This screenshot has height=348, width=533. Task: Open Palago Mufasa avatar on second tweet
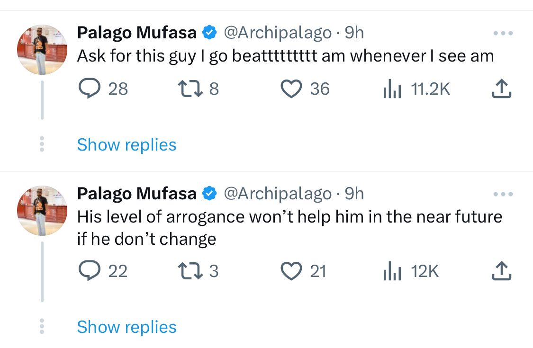[x=42, y=211]
